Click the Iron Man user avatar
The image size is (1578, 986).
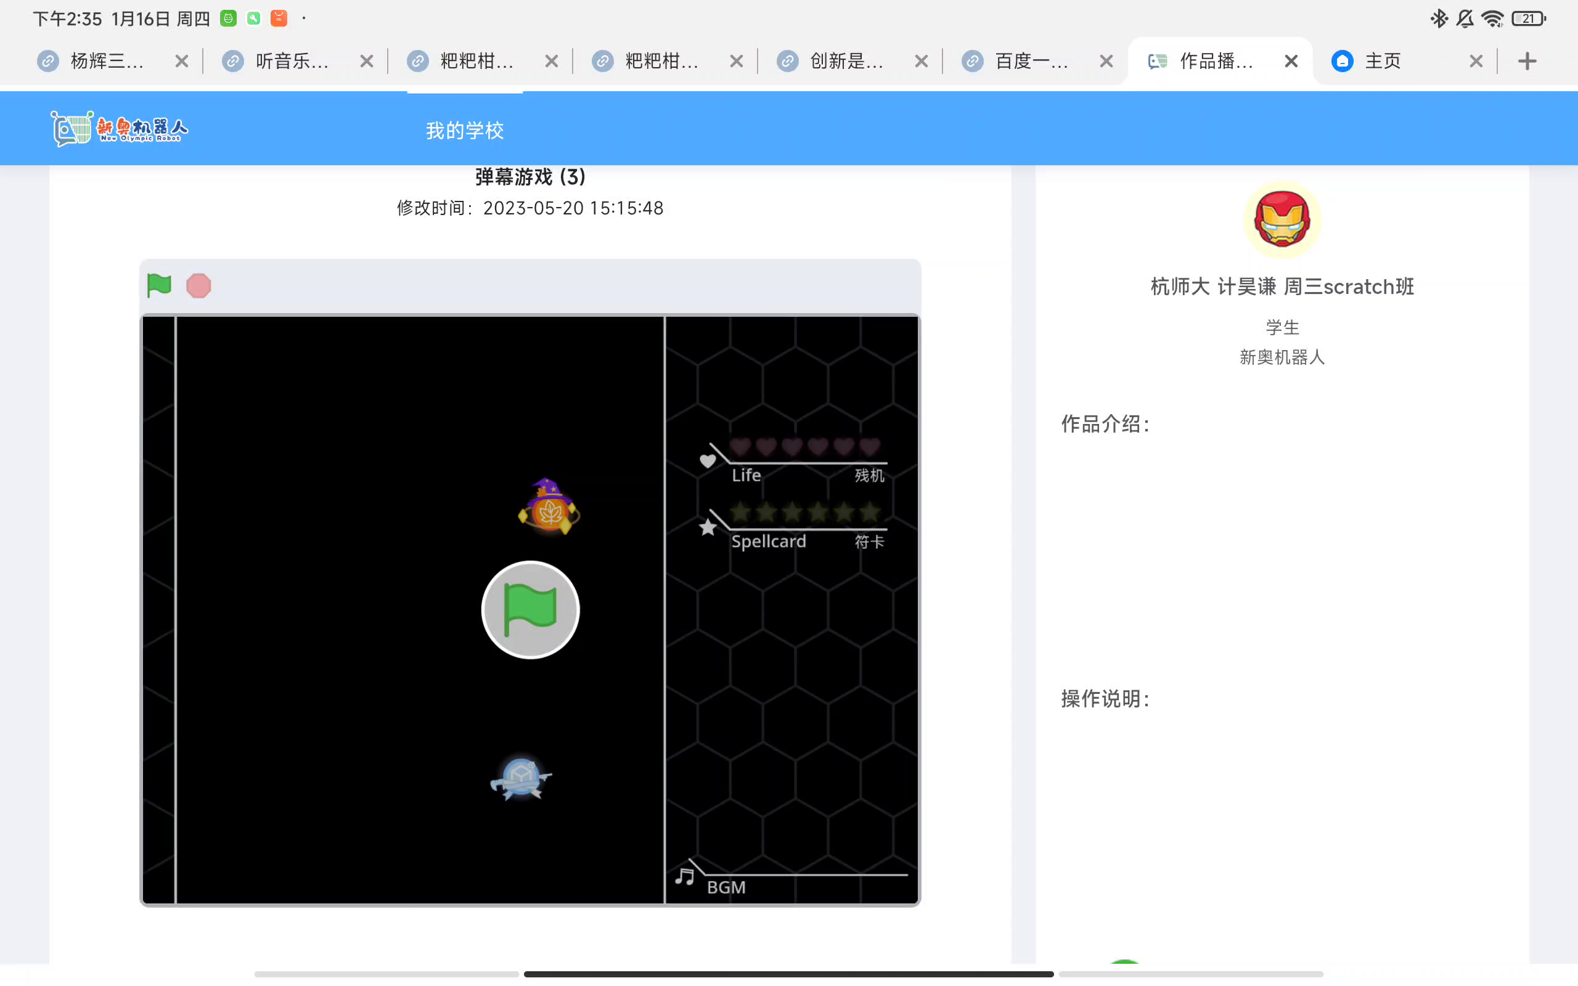(x=1282, y=220)
